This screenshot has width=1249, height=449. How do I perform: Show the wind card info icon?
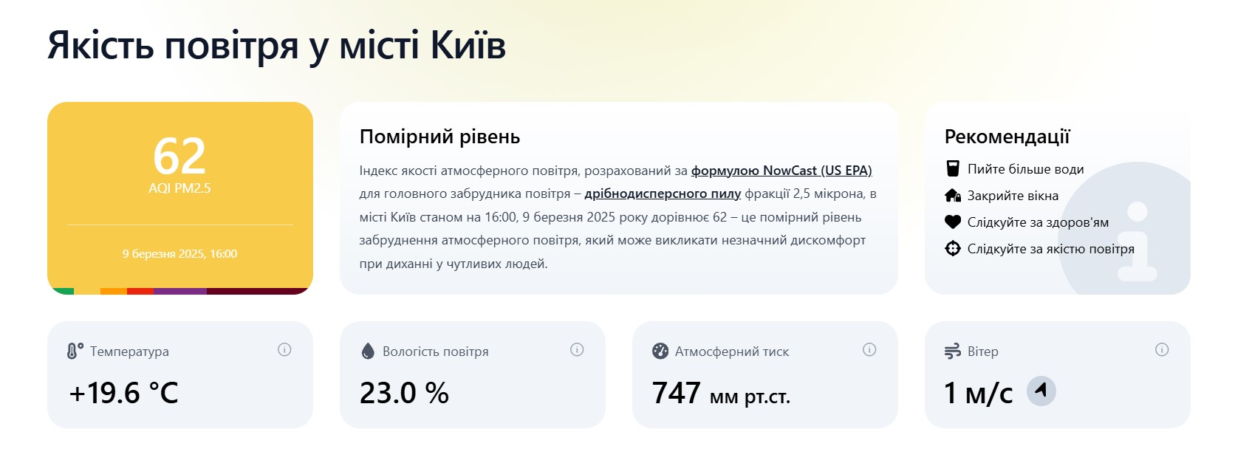coord(1162,350)
